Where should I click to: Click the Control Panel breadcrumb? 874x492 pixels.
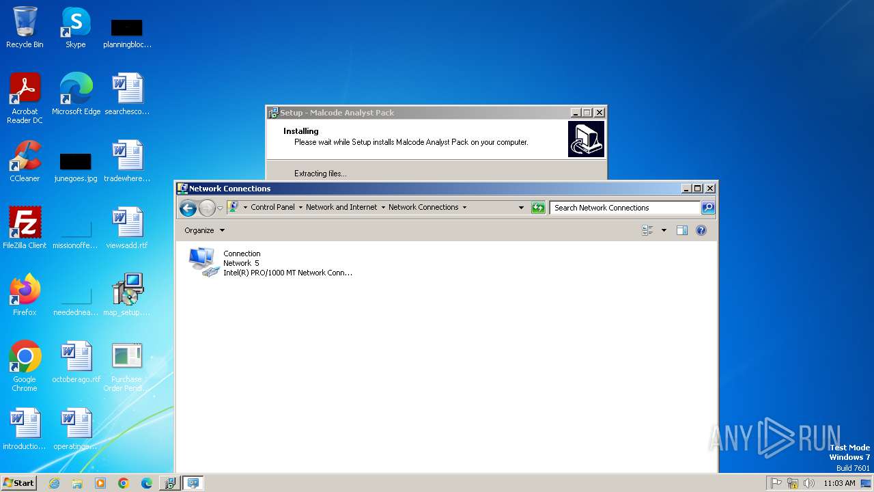[272, 207]
